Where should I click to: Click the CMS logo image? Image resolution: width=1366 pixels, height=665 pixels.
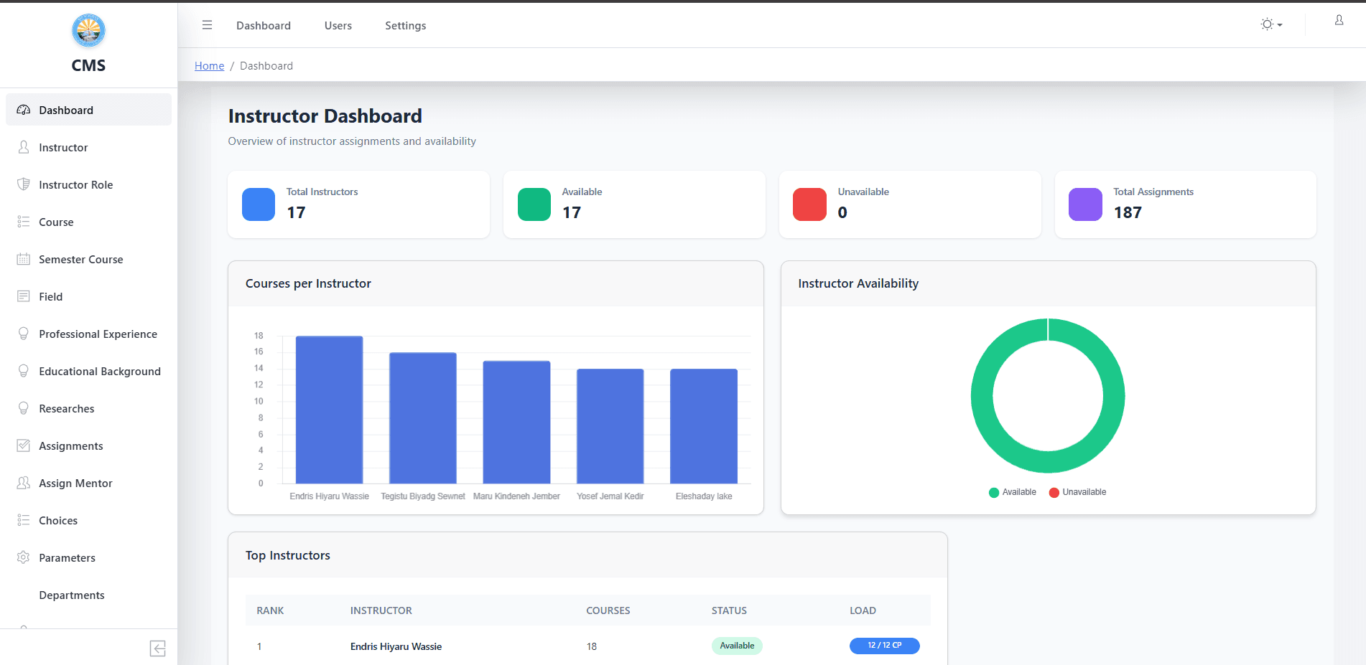88,30
